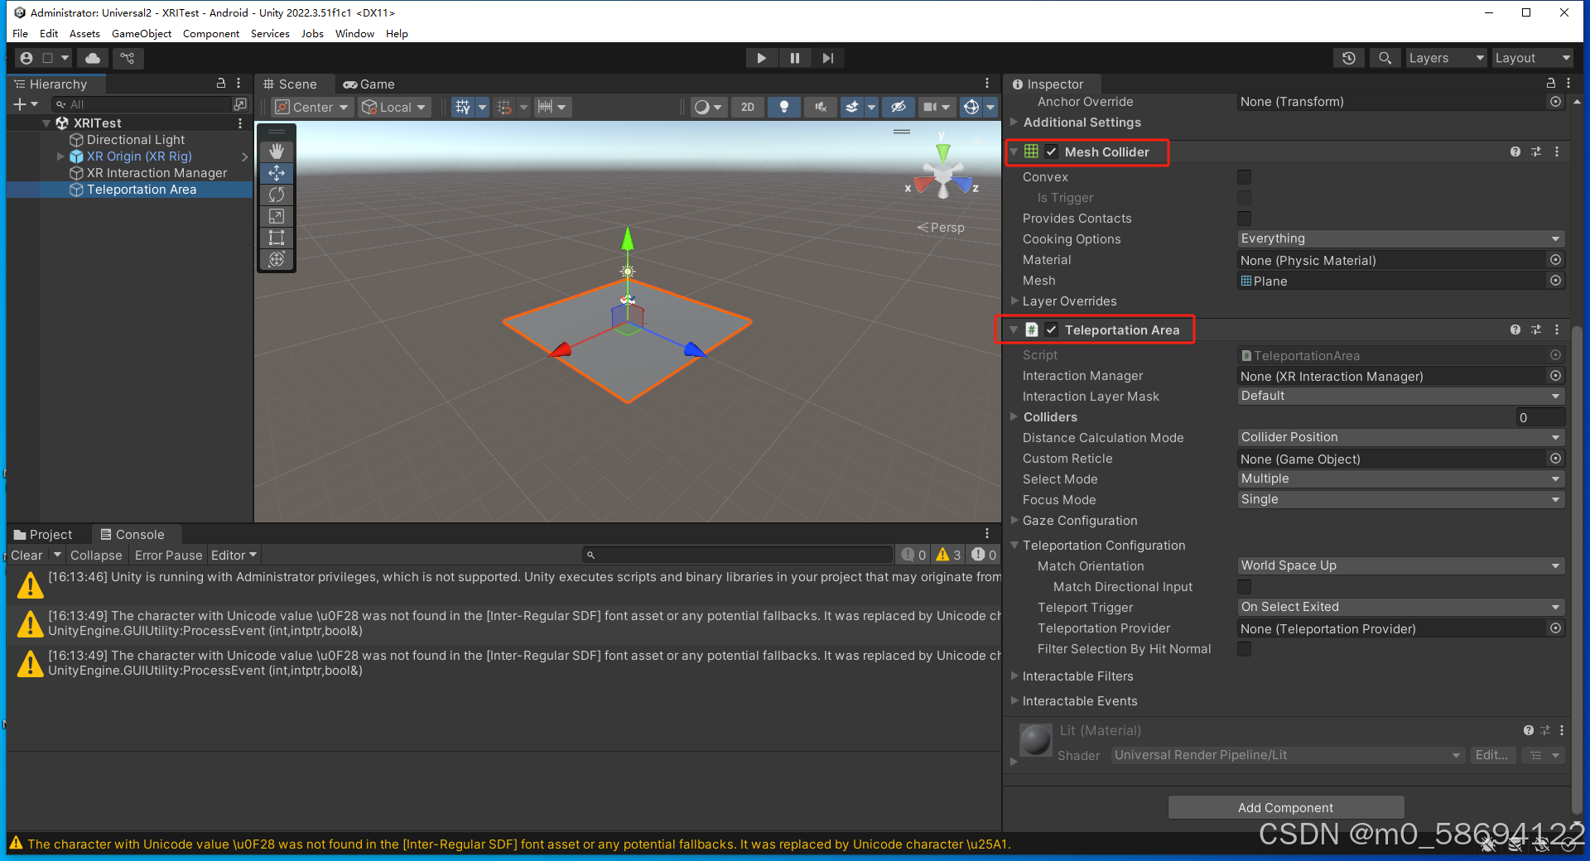Viewport: 1590px width, 861px height.
Task: Click Collapse in the Console toolbar
Action: pyautogui.click(x=96, y=555)
